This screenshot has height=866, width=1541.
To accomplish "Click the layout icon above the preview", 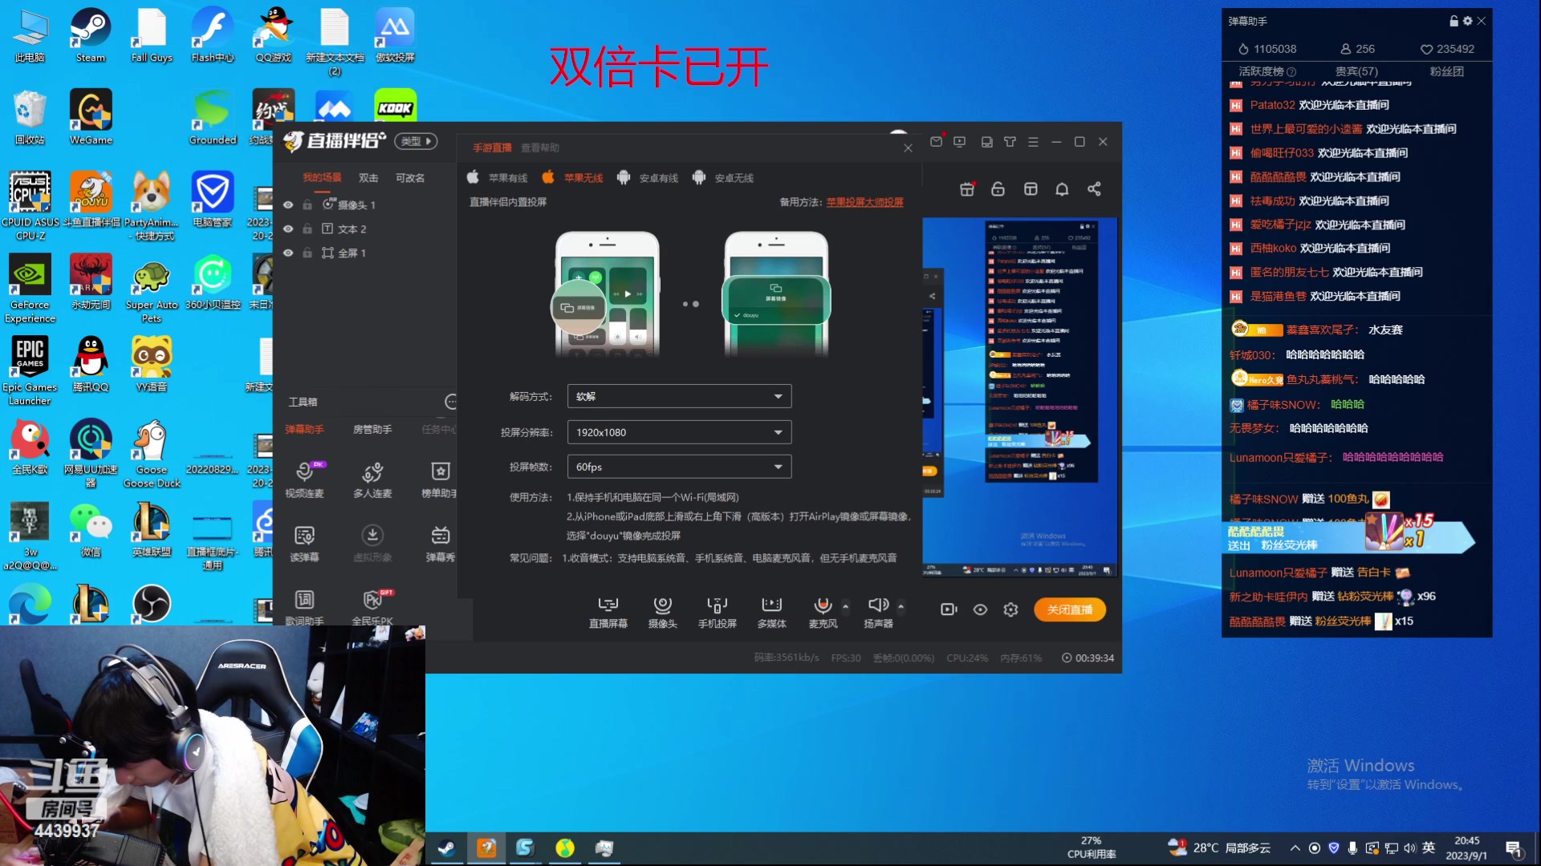I will click(x=1031, y=189).
